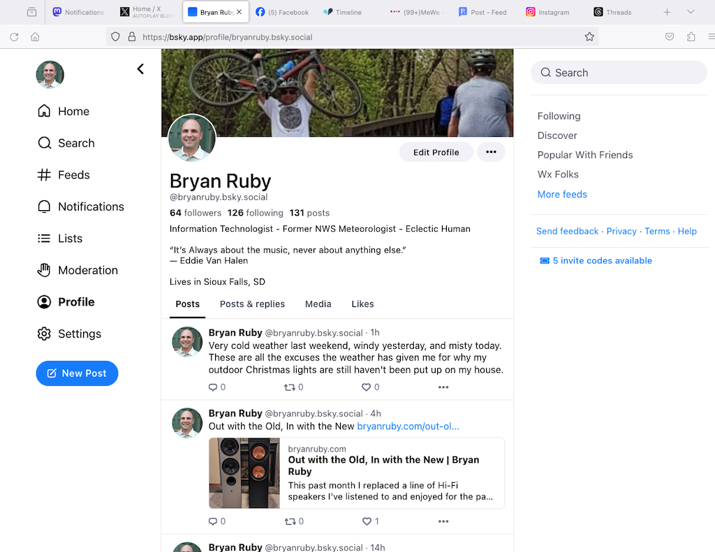Like the cold weather post
715x552 pixels.
click(366, 387)
